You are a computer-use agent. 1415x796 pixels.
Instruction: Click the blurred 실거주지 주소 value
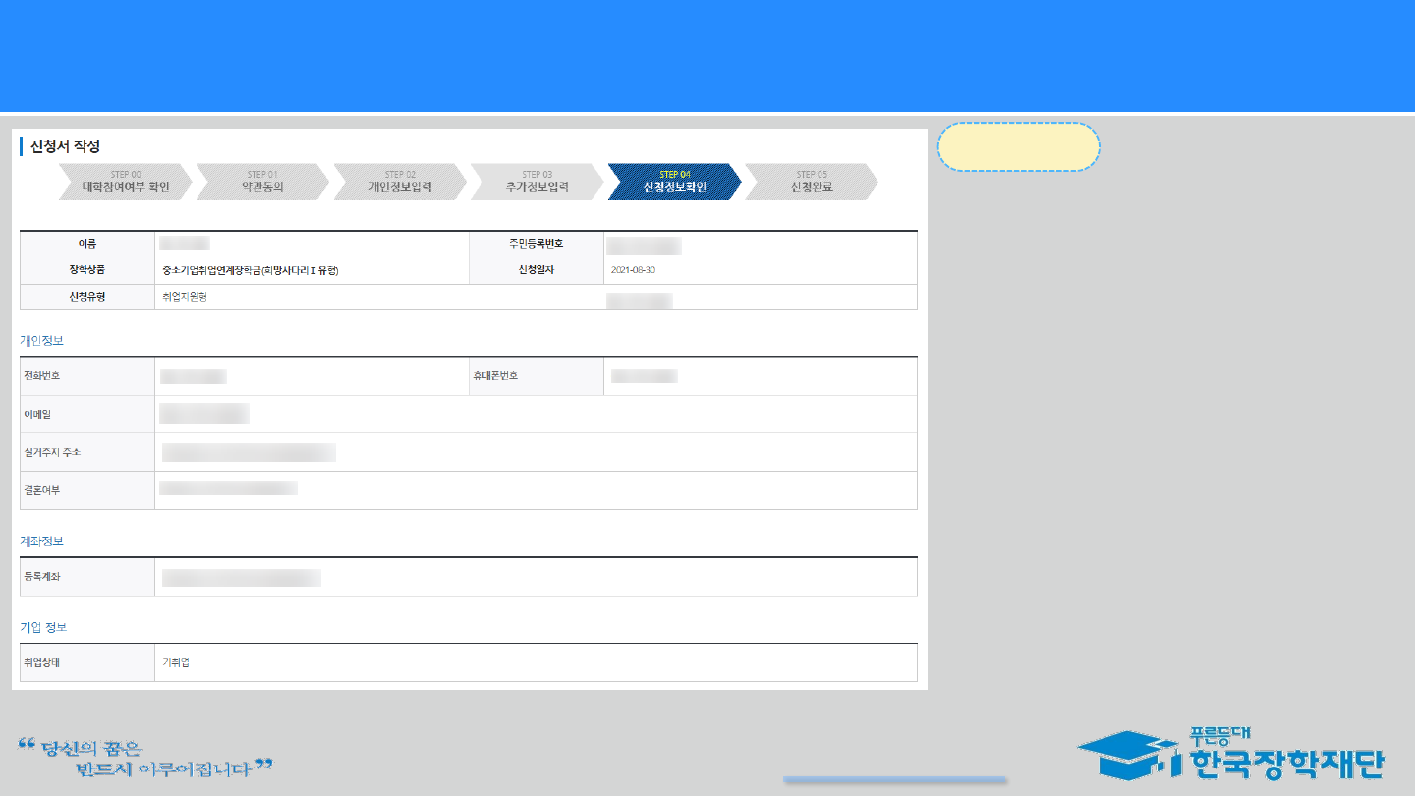(249, 452)
